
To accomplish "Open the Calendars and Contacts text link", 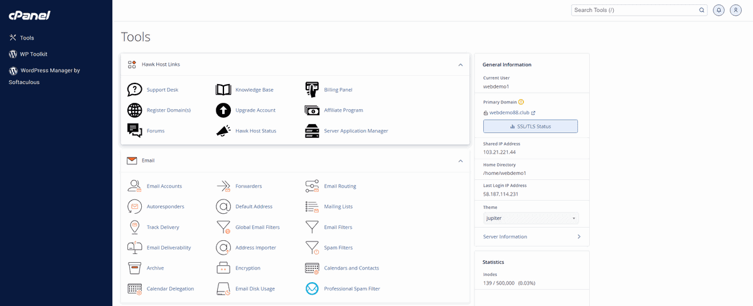I will pos(351,268).
